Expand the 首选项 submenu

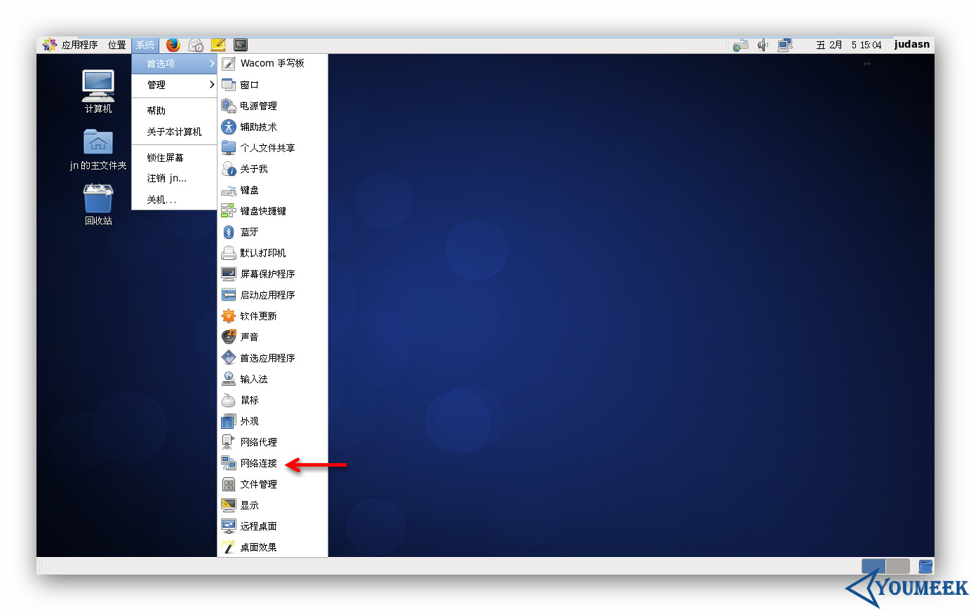[x=174, y=64]
